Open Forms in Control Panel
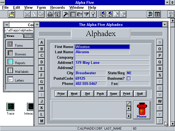This screenshot has width=175, height=131. click(x=20, y=44)
